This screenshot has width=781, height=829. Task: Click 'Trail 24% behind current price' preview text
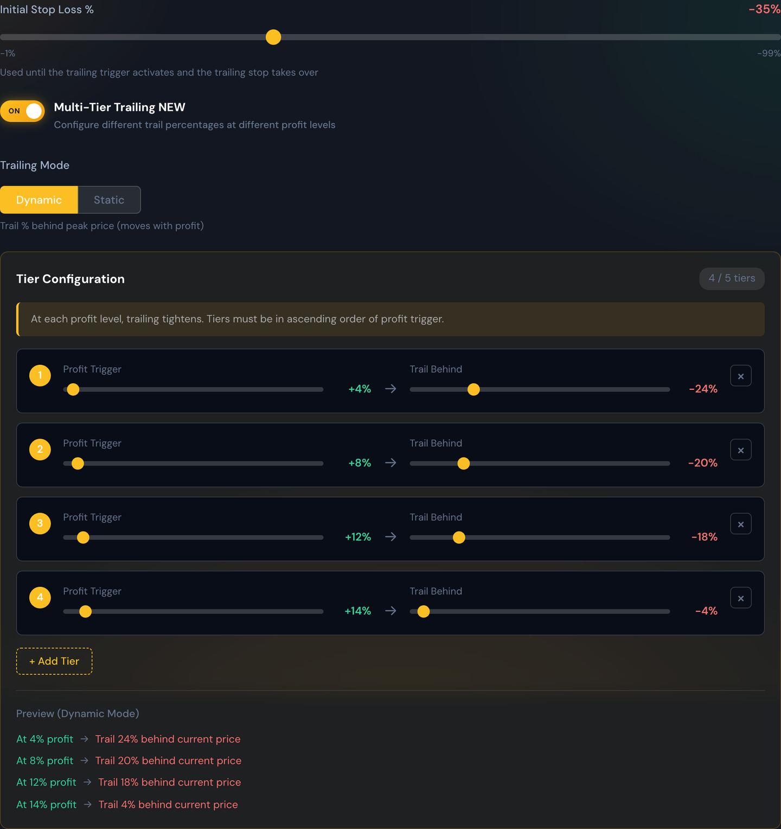168,739
